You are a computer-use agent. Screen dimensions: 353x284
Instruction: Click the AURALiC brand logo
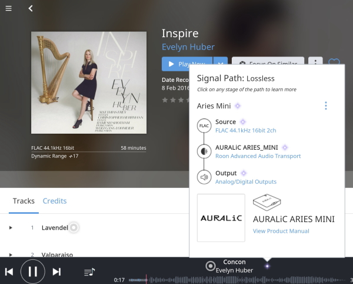[x=221, y=218]
